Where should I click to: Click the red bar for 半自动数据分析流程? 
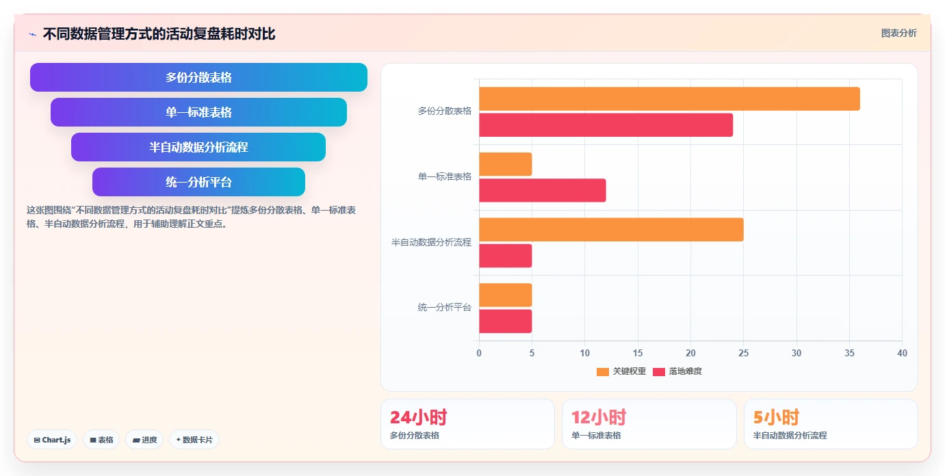[505, 256]
